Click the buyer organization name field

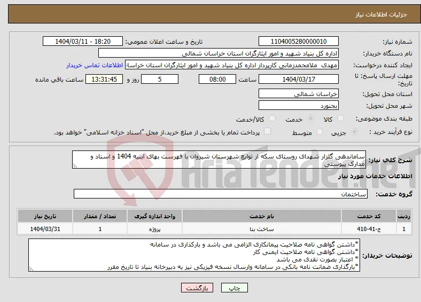(219, 53)
